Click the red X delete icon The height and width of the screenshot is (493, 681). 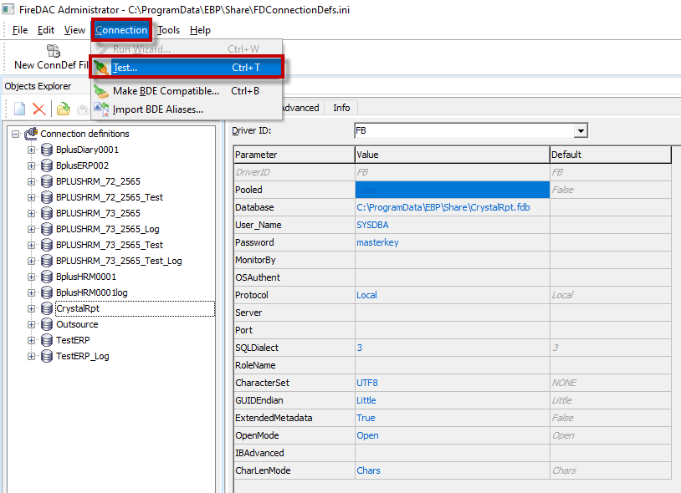click(38, 109)
